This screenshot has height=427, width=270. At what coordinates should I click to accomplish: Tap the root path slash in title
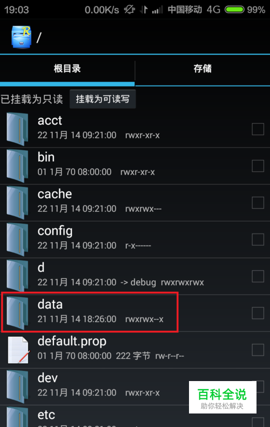pyautogui.click(x=39, y=37)
